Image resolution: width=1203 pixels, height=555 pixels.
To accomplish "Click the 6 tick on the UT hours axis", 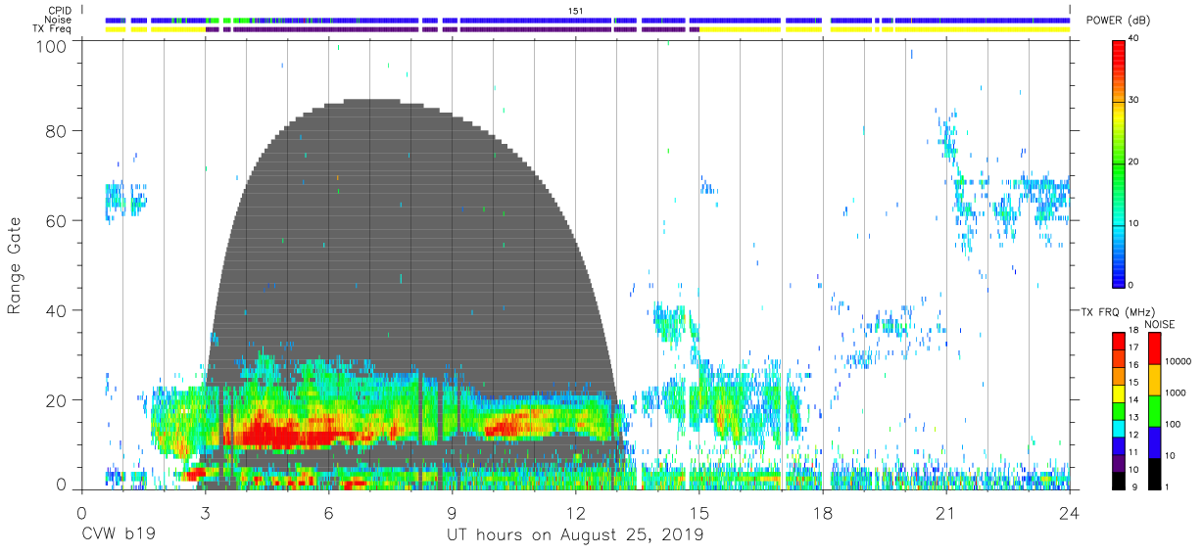I will 328,513.
